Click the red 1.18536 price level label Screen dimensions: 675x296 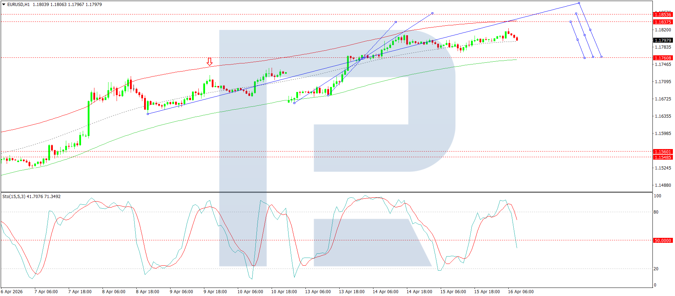tap(663, 15)
